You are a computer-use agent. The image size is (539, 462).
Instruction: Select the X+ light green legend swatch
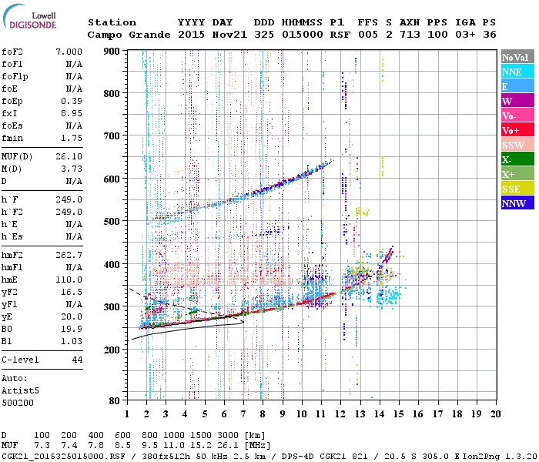tap(517, 174)
